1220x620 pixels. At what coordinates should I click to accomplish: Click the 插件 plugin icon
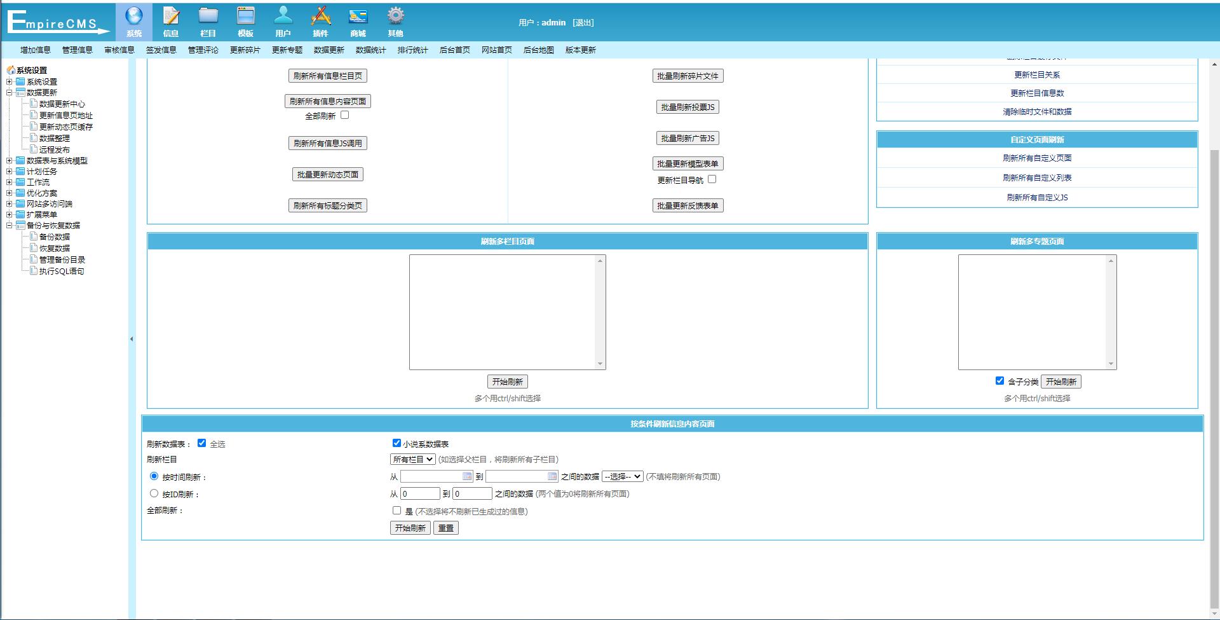320,16
